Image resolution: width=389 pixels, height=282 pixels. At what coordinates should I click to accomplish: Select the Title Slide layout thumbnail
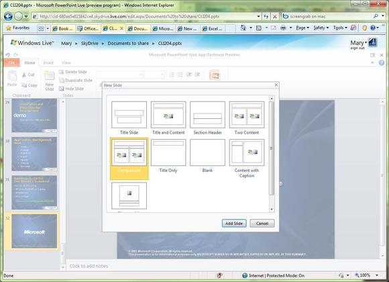129,115
